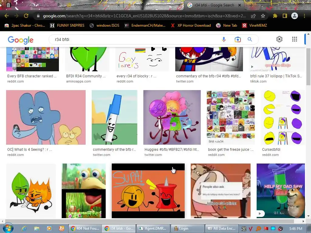Close the r34 bfdi - Google Search tab
Viewport: 311px width, 233px height.
click(240, 5)
